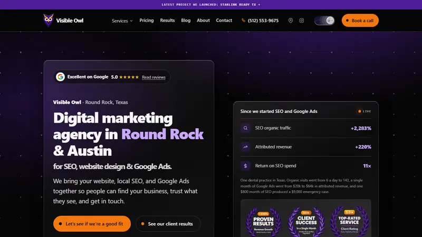Click the +220% revenue value
The width and height of the screenshot is (422, 237).
pos(363,147)
